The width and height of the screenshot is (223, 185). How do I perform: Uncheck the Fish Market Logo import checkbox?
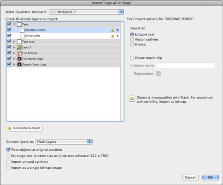[9, 59]
